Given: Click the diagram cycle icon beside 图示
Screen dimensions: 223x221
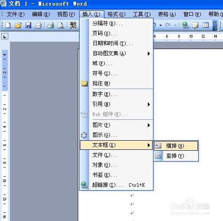Looking at the screenshot, I should pos(84,135).
